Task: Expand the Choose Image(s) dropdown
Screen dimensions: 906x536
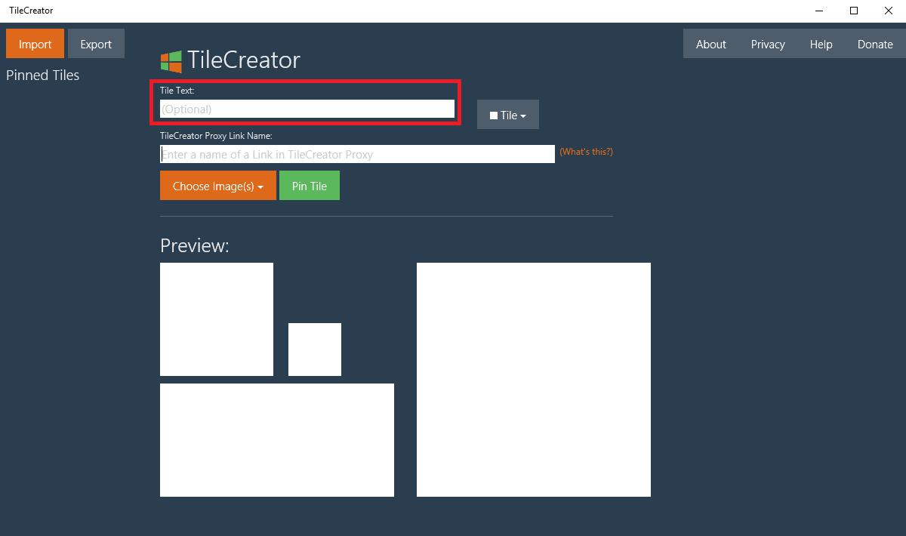Action: coord(217,186)
